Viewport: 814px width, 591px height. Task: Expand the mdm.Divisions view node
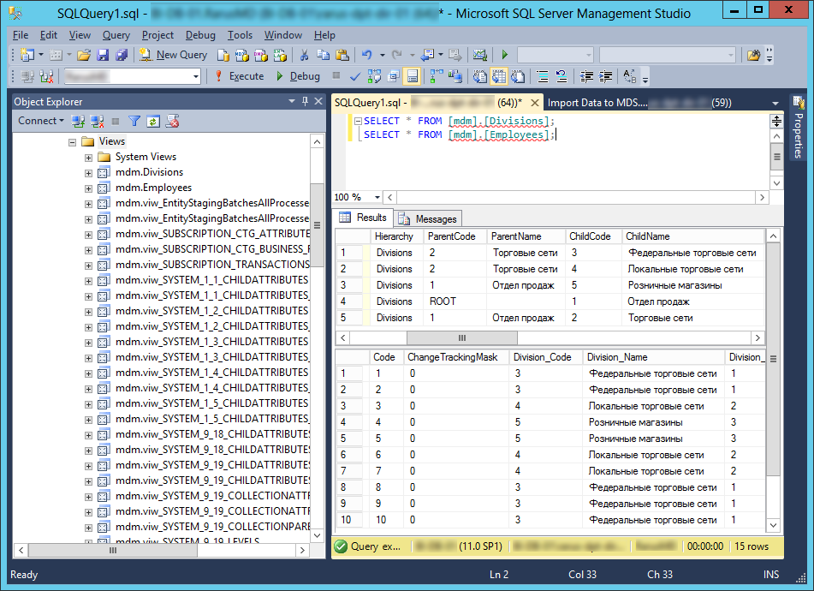pos(88,173)
